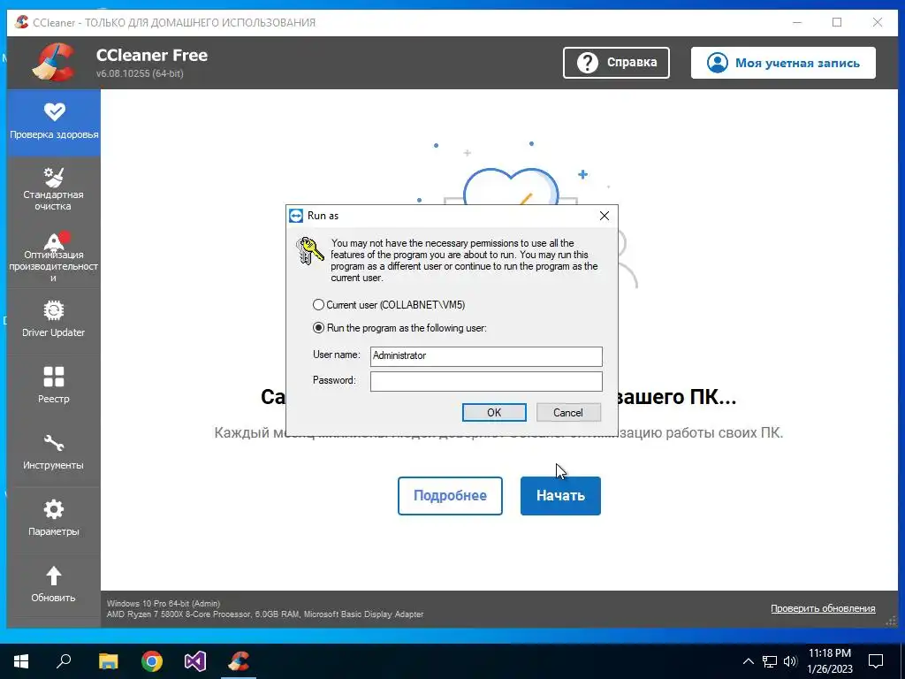Open the notification center icon
Viewport: 905px width, 679px height.
click(x=876, y=661)
